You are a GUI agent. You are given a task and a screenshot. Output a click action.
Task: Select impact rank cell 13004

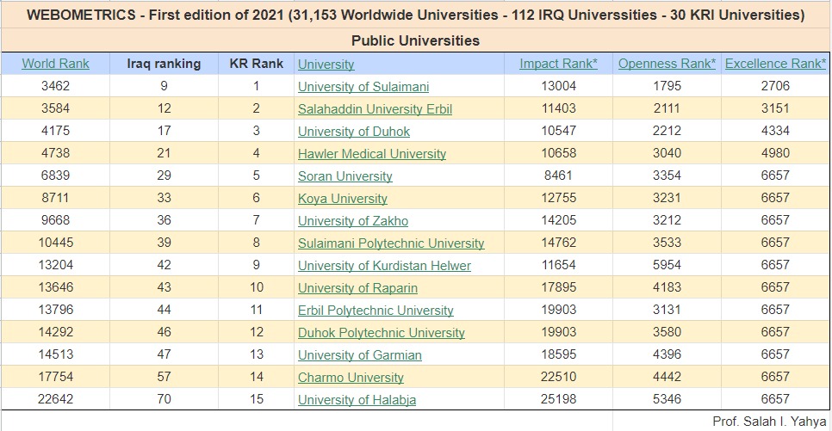click(x=558, y=86)
